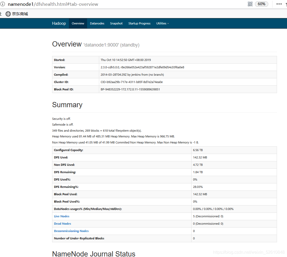Click the DFS Used value 142.32 MB
287x257 pixels.
(200, 157)
